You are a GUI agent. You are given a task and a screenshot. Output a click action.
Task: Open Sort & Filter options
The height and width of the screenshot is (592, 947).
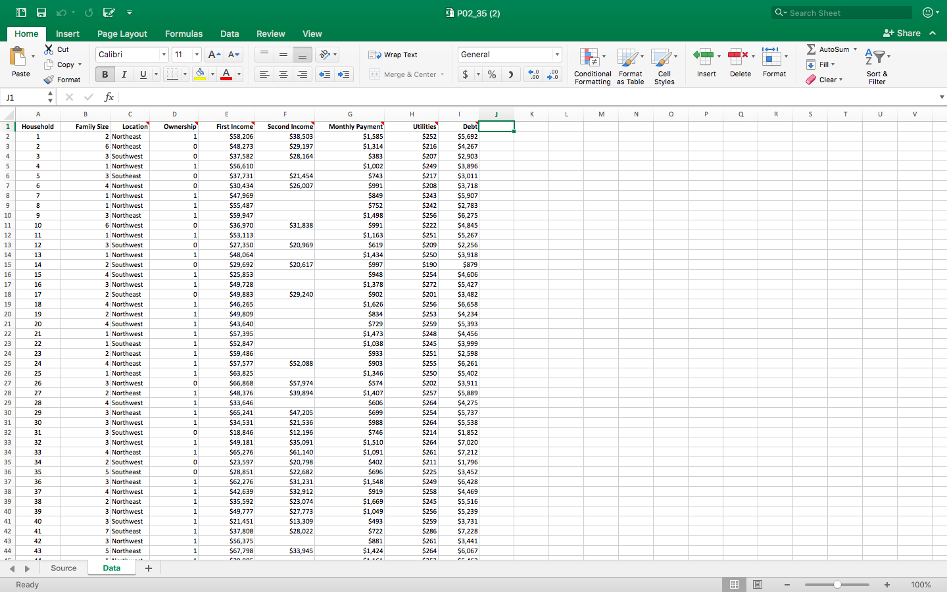[x=877, y=64]
